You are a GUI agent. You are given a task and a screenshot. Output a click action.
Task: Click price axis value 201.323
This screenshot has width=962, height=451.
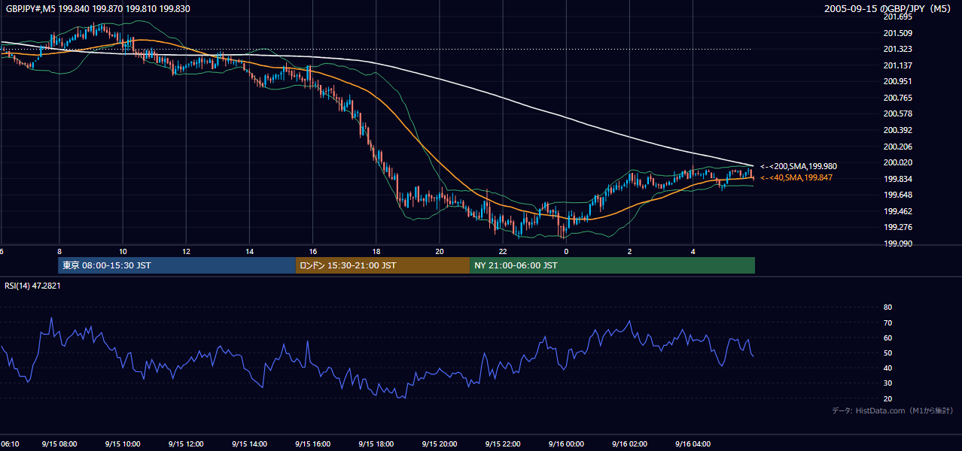pos(897,49)
